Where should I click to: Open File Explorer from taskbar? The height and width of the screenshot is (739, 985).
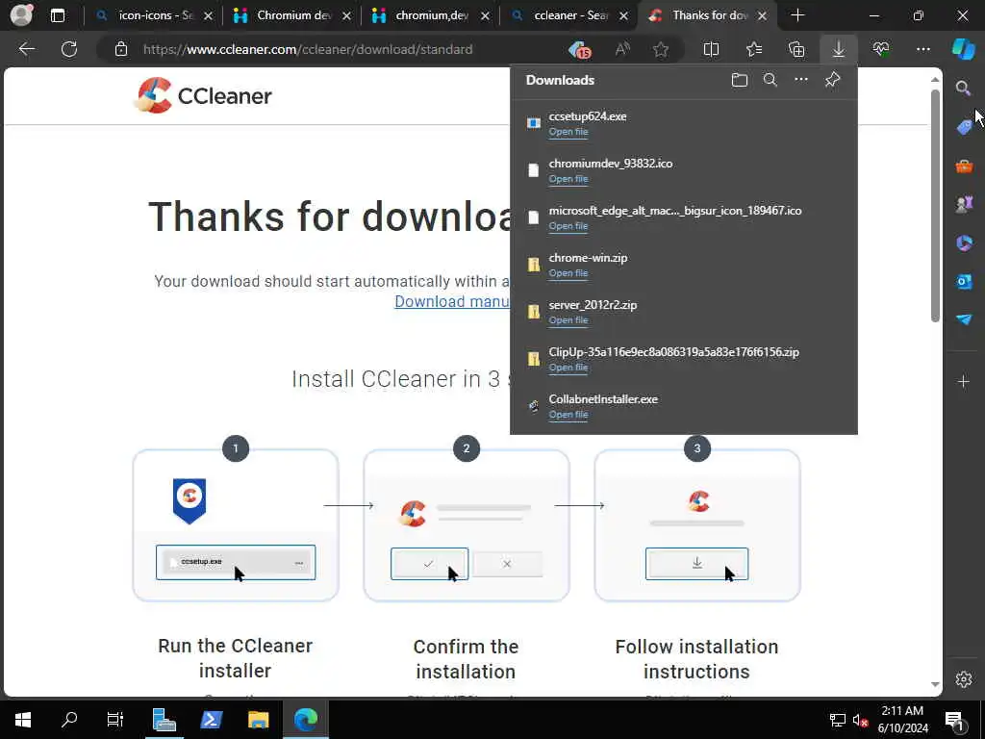click(x=258, y=720)
